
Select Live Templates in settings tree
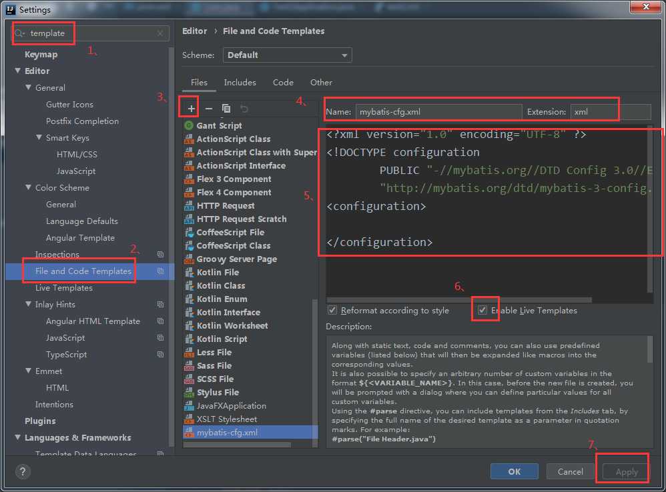tap(63, 287)
